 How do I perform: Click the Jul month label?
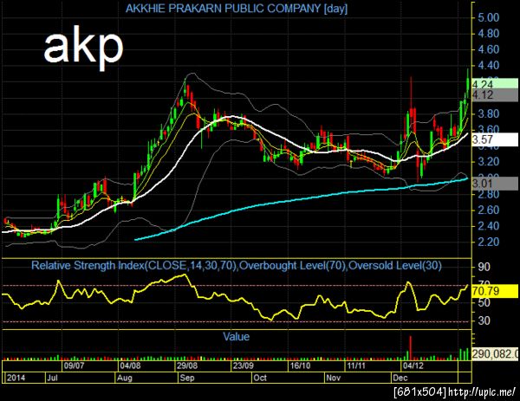click(x=52, y=378)
